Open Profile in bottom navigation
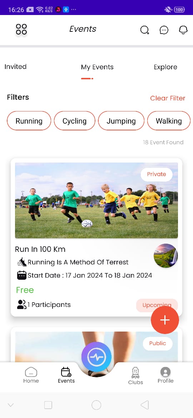Image resolution: width=193 pixels, height=418 pixels. pyautogui.click(x=165, y=375)
